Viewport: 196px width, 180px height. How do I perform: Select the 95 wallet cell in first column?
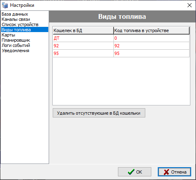83,53
